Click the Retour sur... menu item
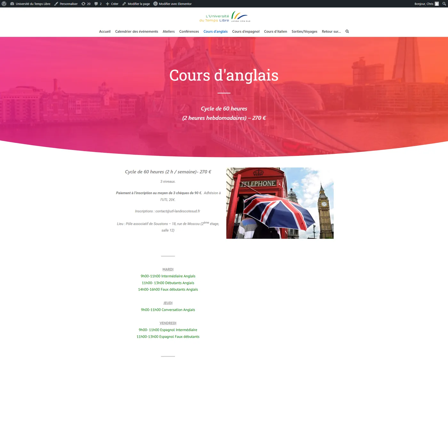The image size is (448, 439). coord(331,31)
